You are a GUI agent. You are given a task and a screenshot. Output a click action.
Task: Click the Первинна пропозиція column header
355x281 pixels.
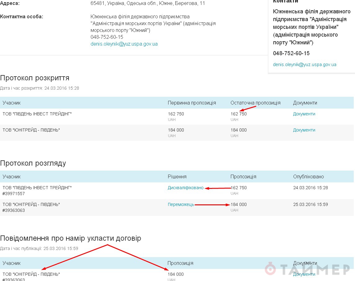pos(191,103)
